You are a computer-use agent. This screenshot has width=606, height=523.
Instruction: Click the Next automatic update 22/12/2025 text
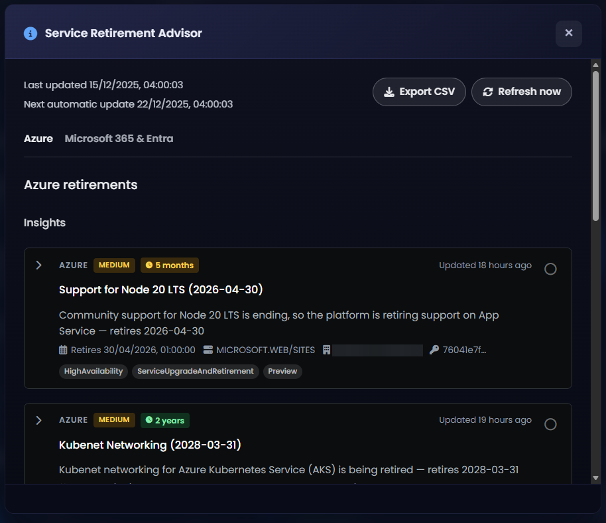click(x=129, y=104)
